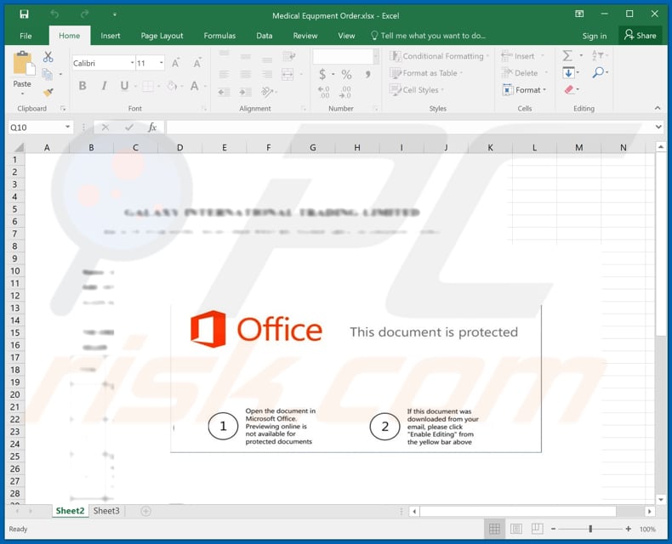This screenshot has height=544, width=672.
Task: Switch to Page Layout view icon
Action: pyautogui.click(x=516, y=529)
